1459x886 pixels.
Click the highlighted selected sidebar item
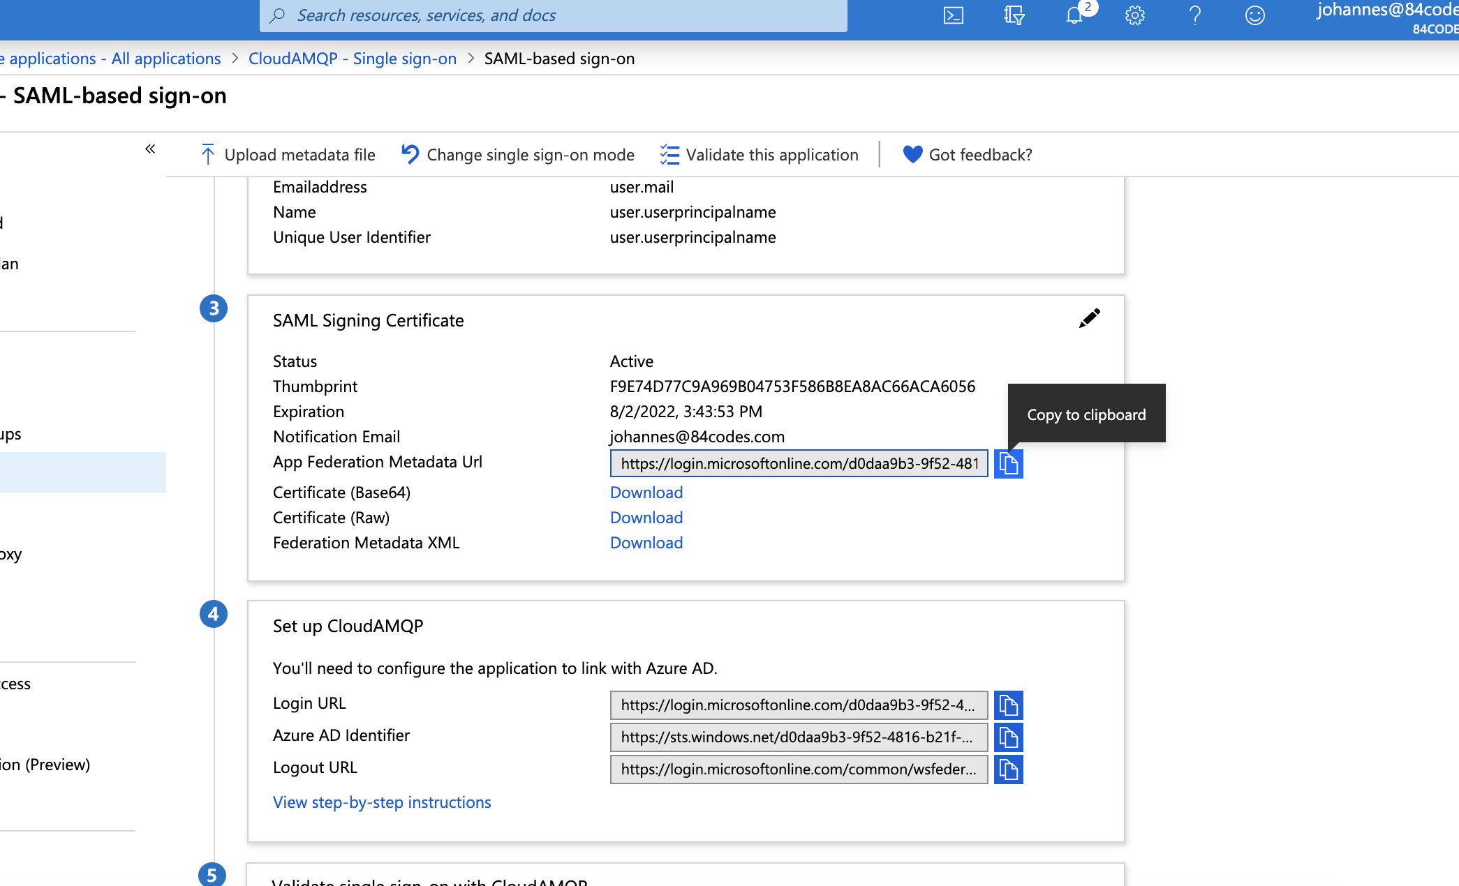[x=83, y=472]
